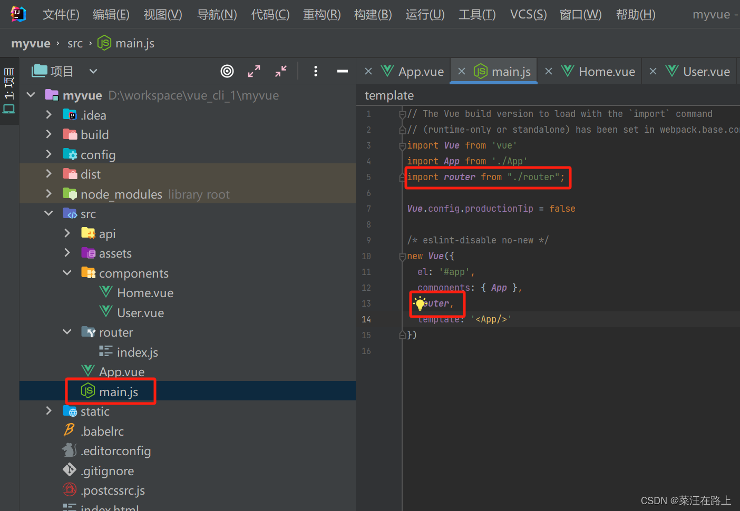Collapse the components folder in the tree
740x511 pixels.
[x=67, y=272]
